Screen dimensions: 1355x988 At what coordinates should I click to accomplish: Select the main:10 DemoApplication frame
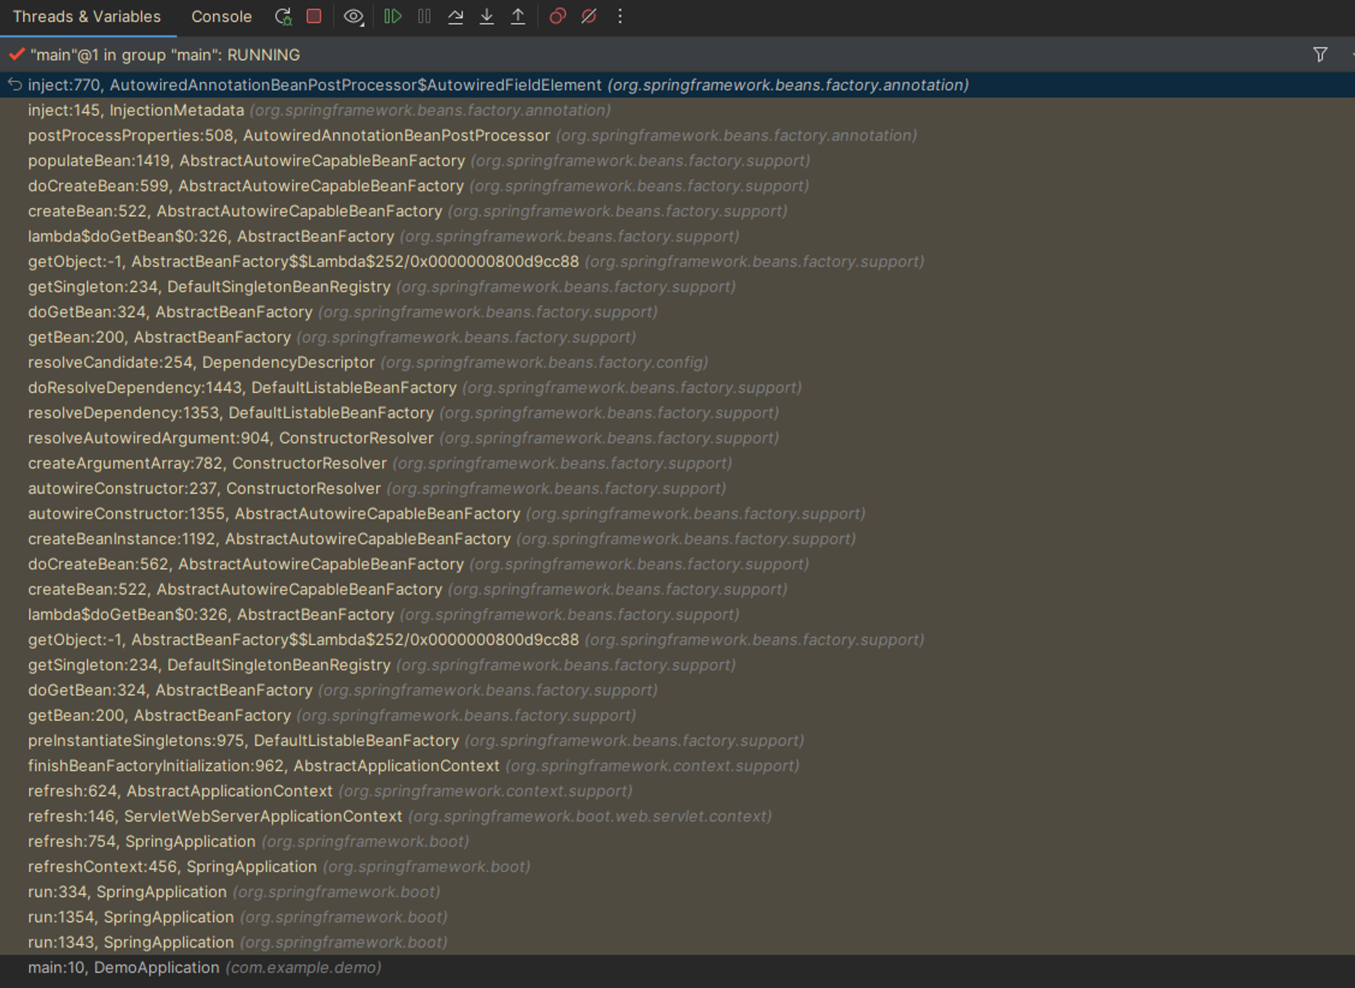(204, 968)
